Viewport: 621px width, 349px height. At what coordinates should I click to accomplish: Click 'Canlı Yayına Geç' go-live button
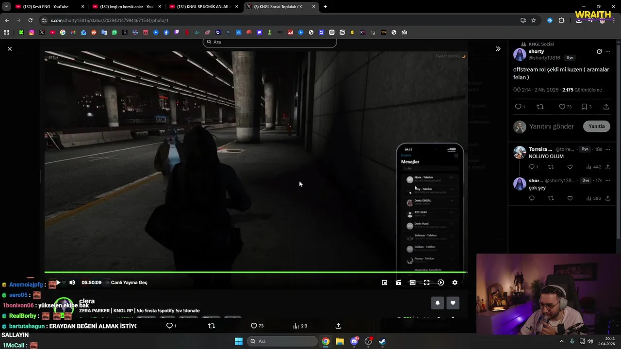[x=129, y=283]
